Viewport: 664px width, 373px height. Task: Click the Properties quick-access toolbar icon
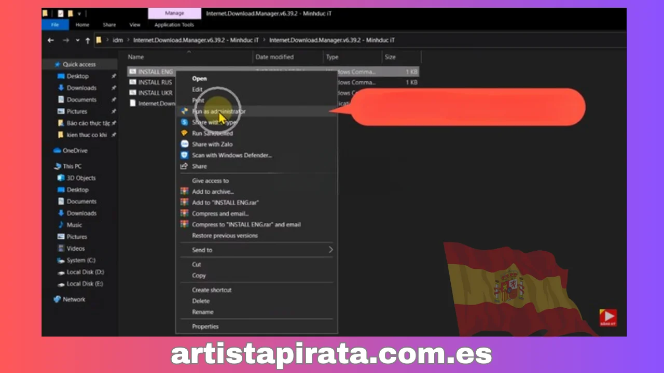[61, 13]
